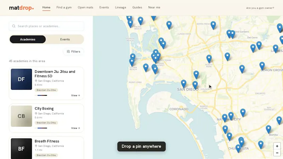
Task: Navigate to Events in top navigation
Action: tap(104, 7)
